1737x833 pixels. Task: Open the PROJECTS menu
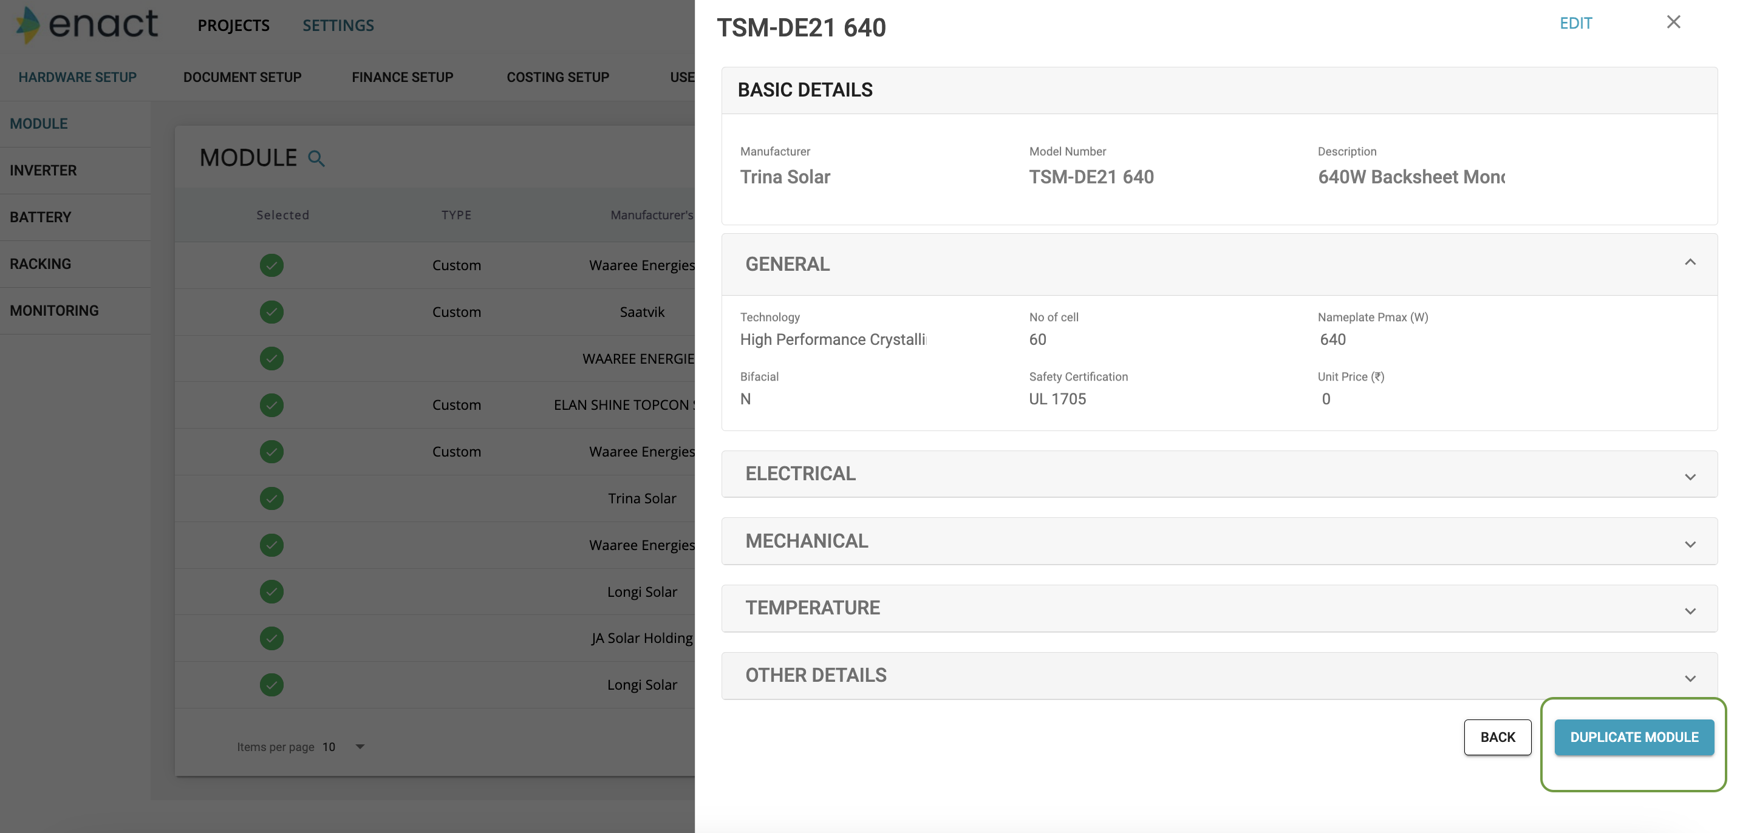[233, 25]
